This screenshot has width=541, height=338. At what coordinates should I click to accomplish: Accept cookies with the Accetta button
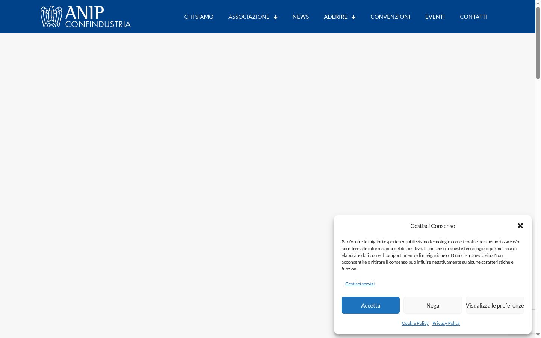point(370,305)
